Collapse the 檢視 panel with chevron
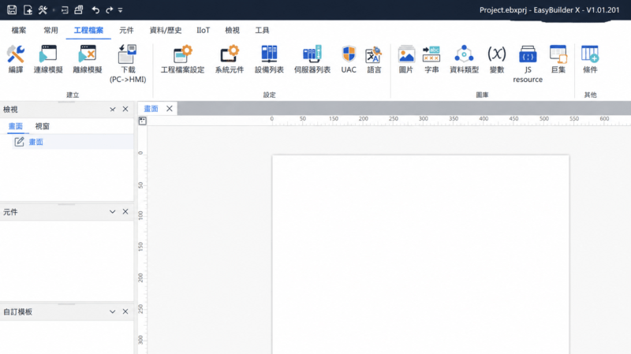This screenshot has width=631, height=354. [x=113, y=109]
